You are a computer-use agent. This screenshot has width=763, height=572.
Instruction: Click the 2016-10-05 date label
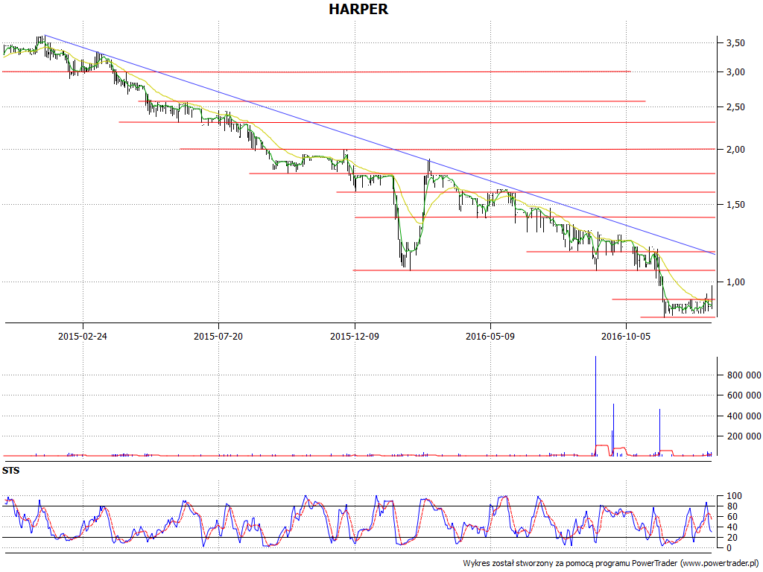click(626, 336)
